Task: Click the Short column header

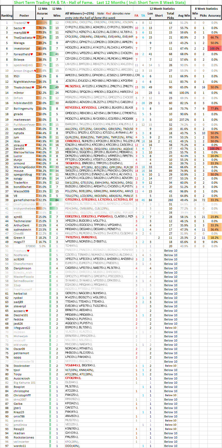Action: (159, 16)
